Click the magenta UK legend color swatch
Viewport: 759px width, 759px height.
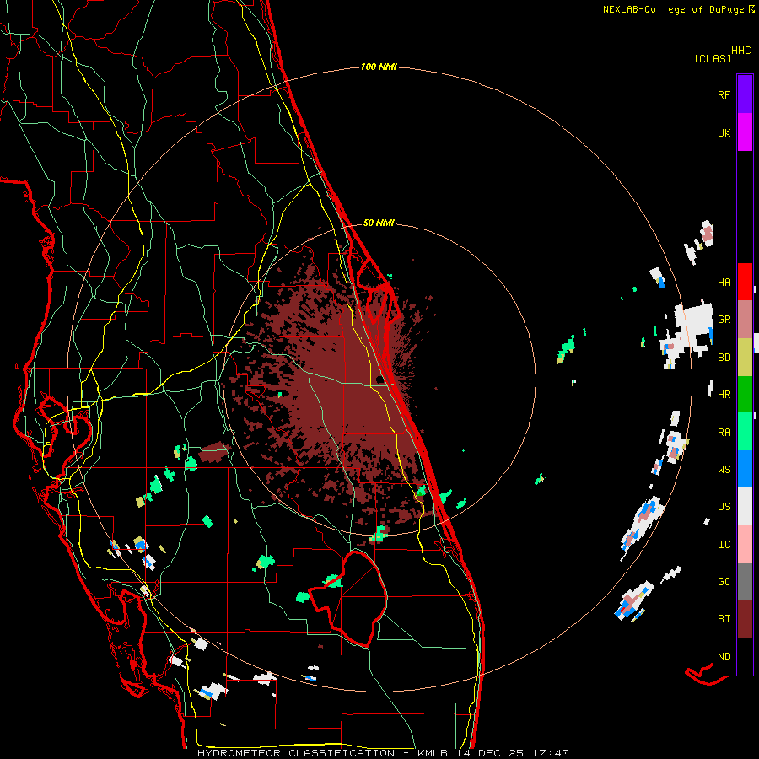click(745, 132)
